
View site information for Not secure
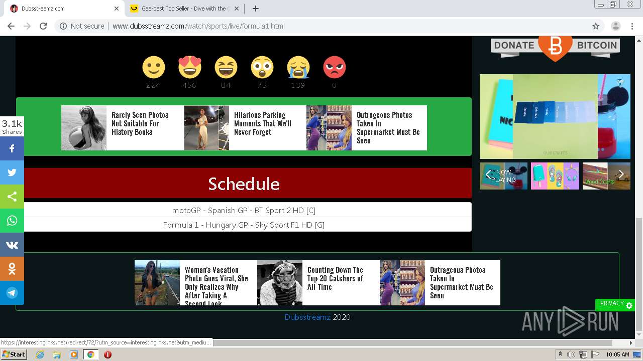tap(81, 26)
